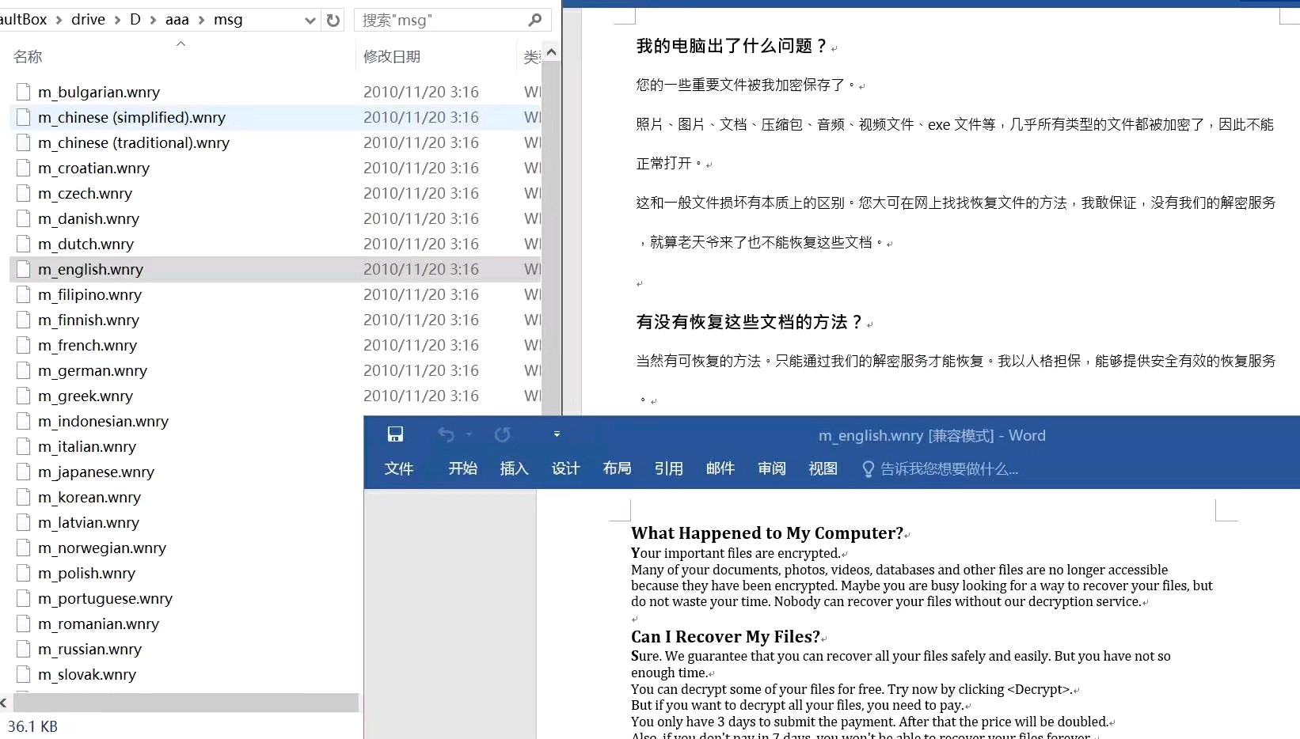Click the magnifier search icon in Explorer

pyautogui.click(x=535, y=20)
